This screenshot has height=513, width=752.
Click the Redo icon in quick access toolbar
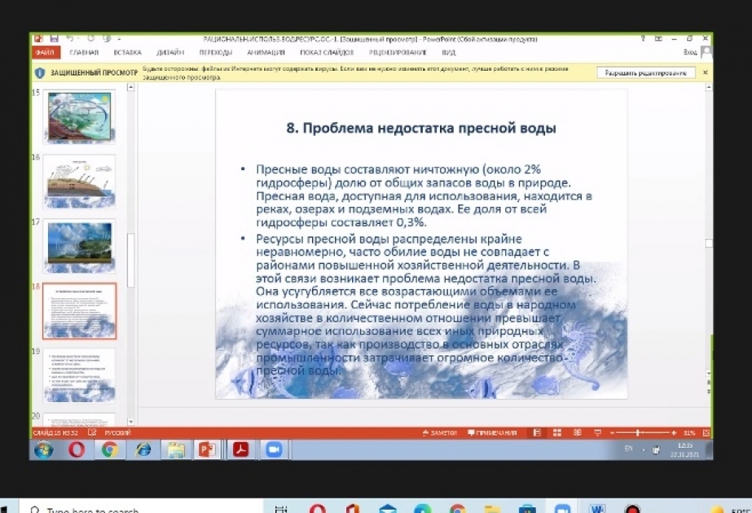click(x=90, y=39)
